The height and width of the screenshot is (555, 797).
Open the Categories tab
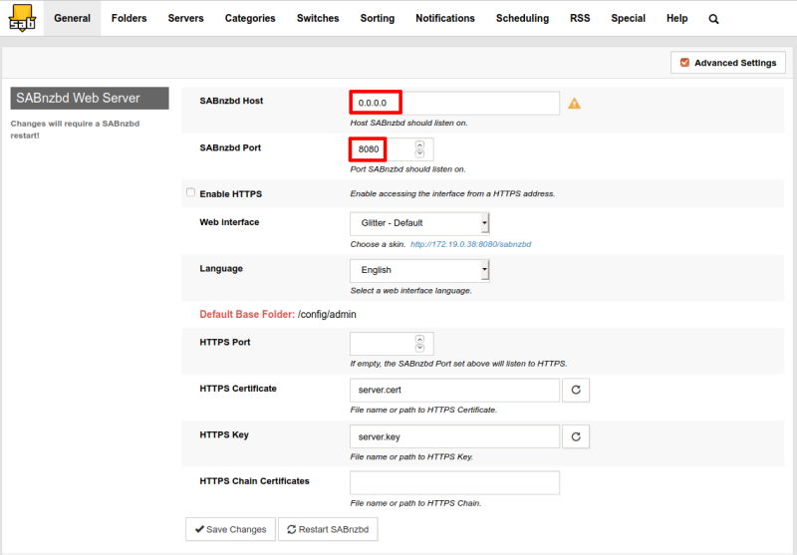point(250,18)
